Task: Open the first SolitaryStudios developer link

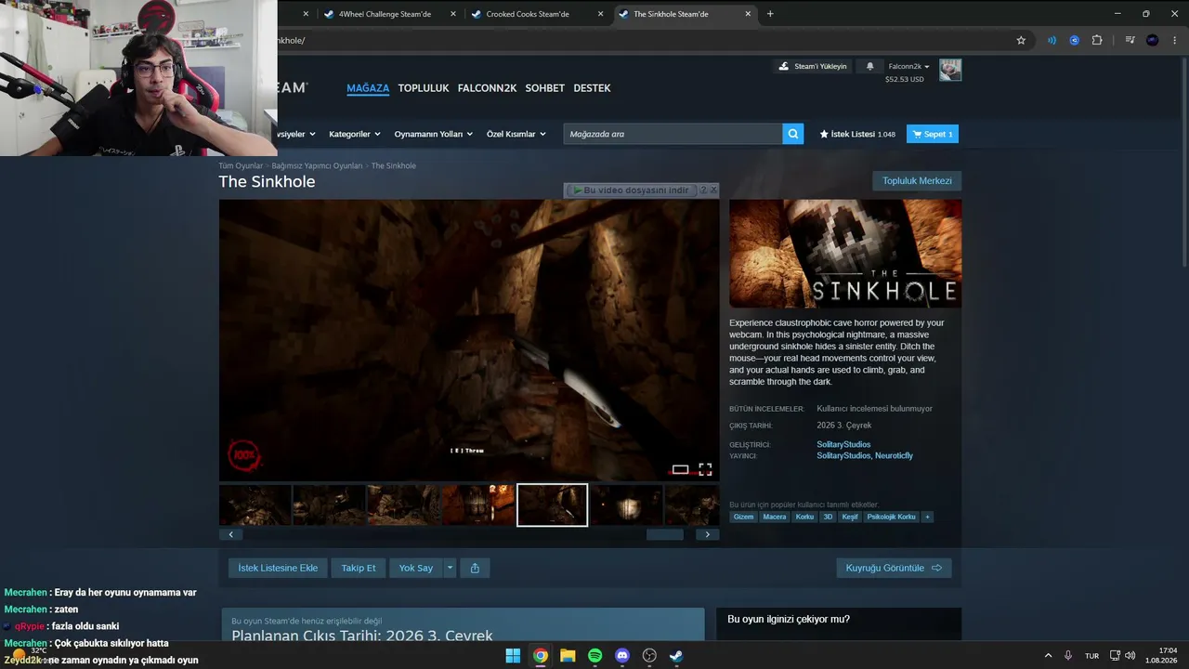Action: coord(843,444)
